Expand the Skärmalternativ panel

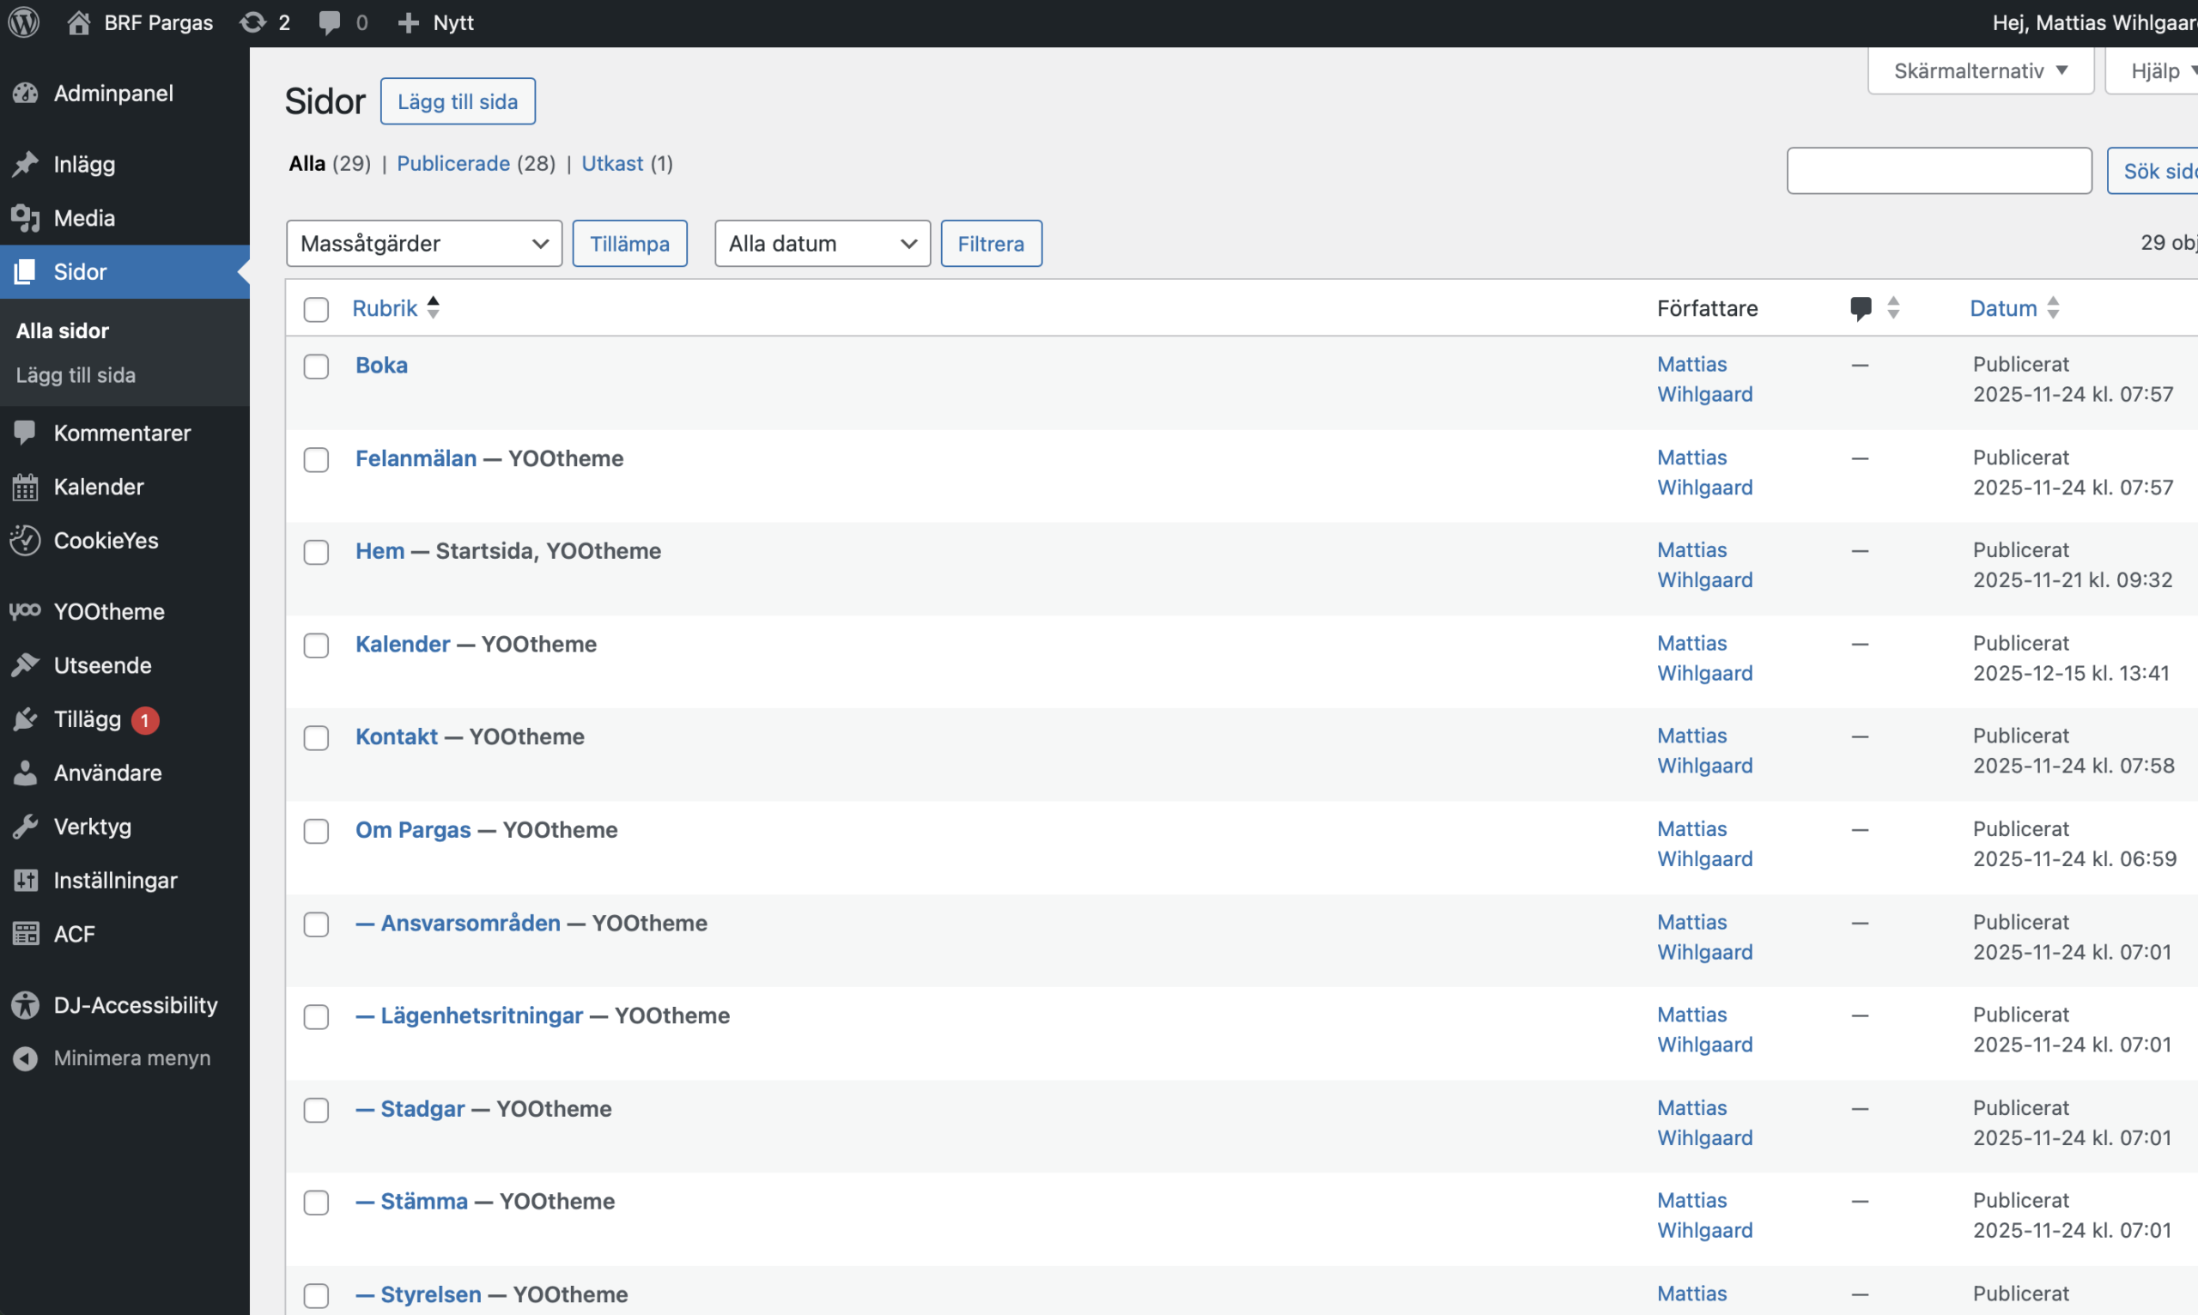tap(1979, 71)
